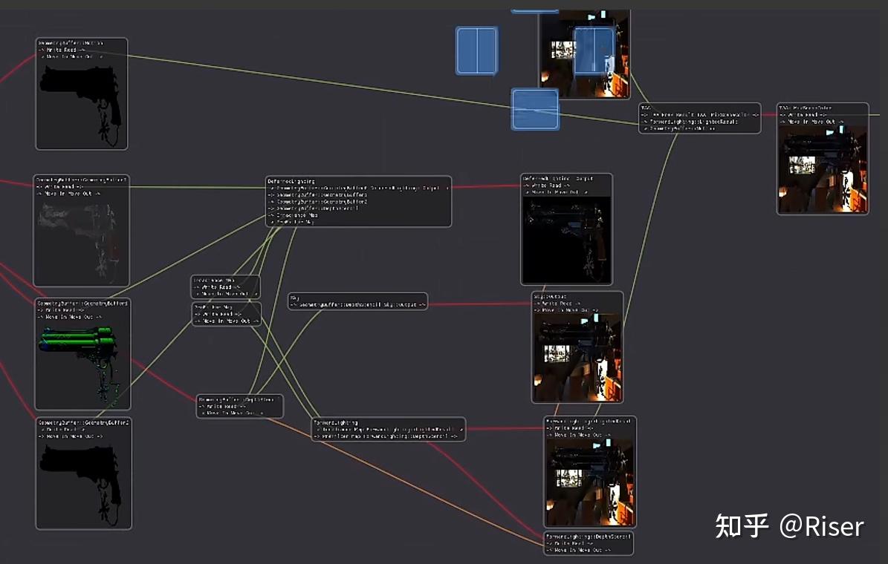Viewport: 888px width, 564px height.
Task: Click Move In Move Out in GeometryBuffer1 node
Action: [x=68, y=194]
